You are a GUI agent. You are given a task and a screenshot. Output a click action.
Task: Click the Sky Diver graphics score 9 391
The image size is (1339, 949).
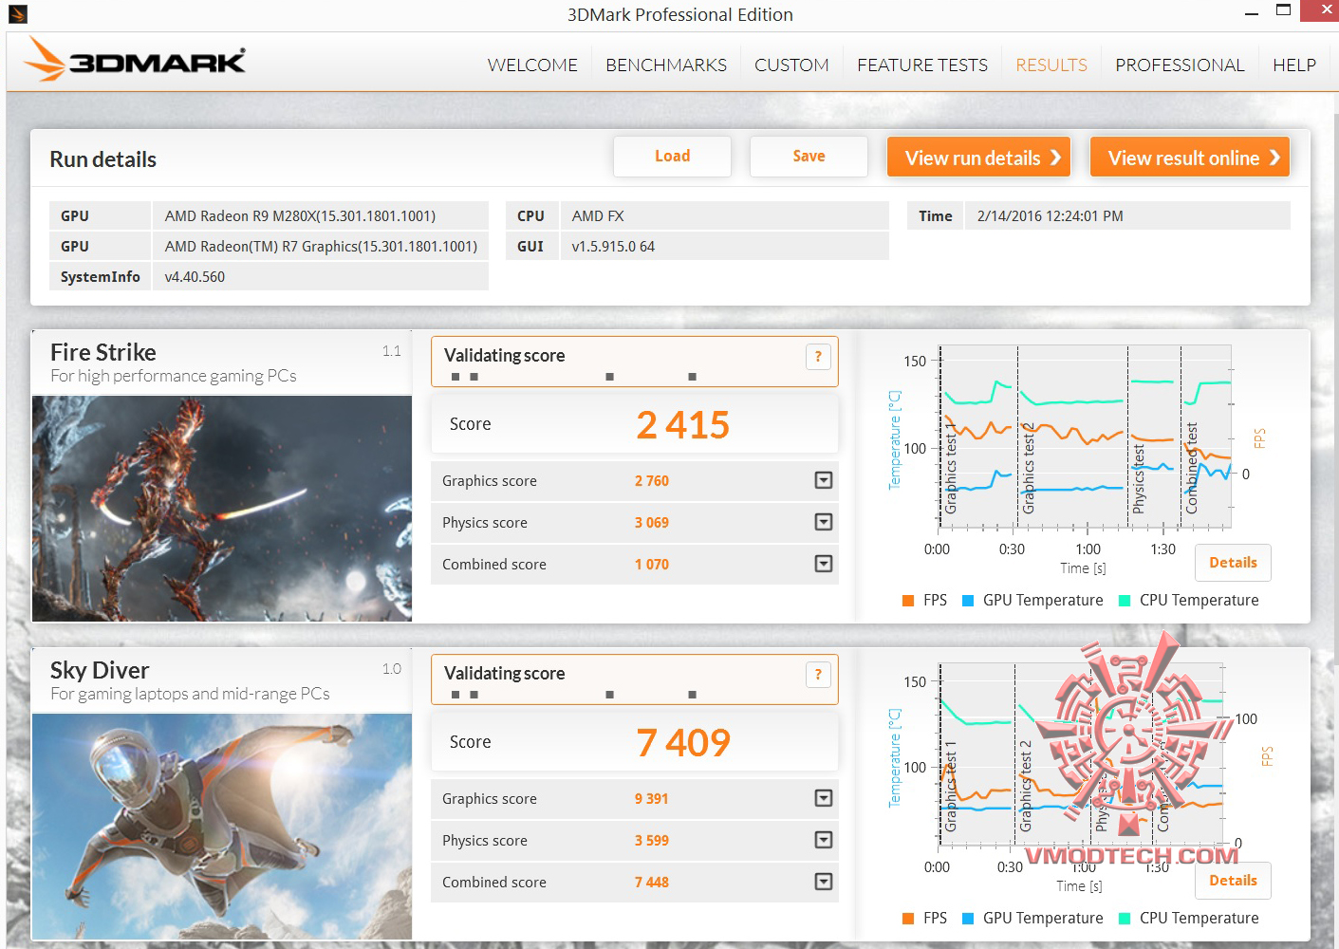point(652,799)
